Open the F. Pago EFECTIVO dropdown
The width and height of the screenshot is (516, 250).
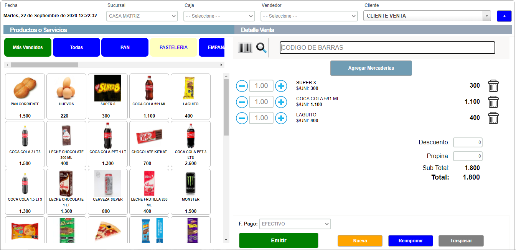click(x=295, y=224)
